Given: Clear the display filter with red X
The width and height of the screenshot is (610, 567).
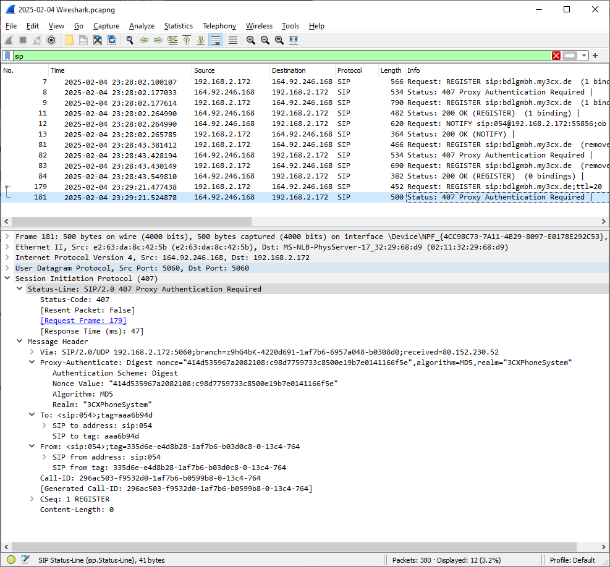Looking at the screenshot, I should 556,56.
